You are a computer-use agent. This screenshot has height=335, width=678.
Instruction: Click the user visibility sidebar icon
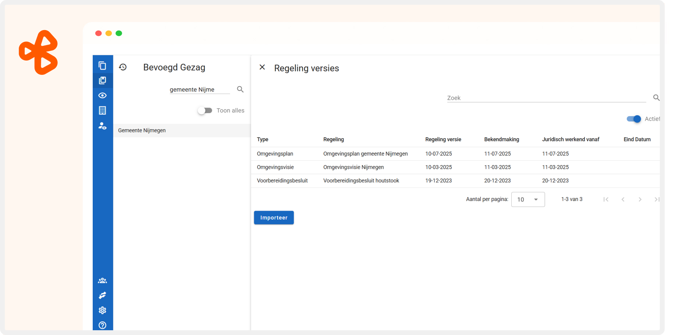(102, 126)
